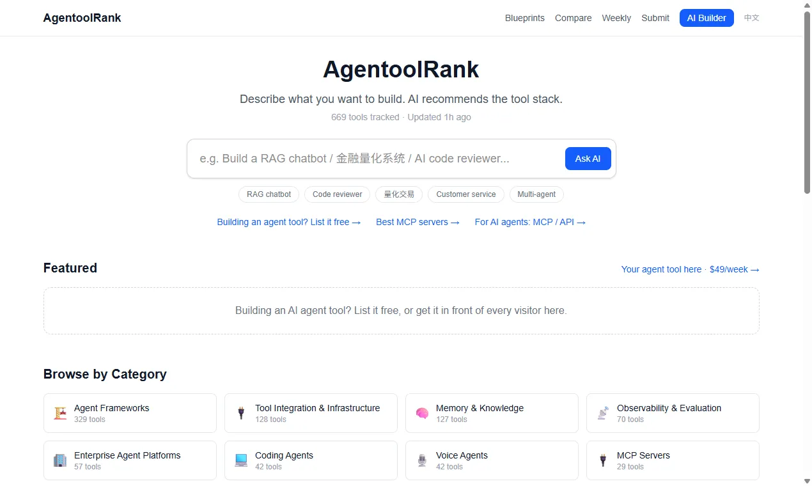Open the Memory & Knowledge category title
The width and height of the screenshot is (812, 486).
(x=480, y=408)
